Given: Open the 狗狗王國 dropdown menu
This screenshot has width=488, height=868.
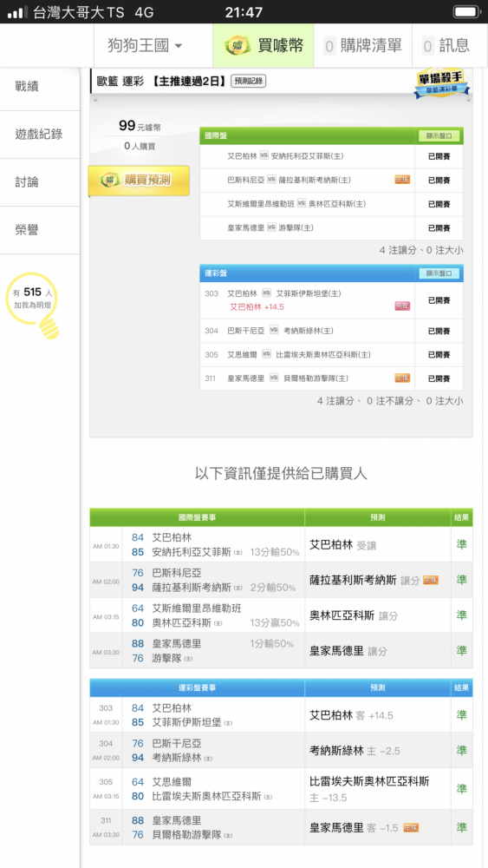Looking at the screenshot, I should (x=145, y=45).
